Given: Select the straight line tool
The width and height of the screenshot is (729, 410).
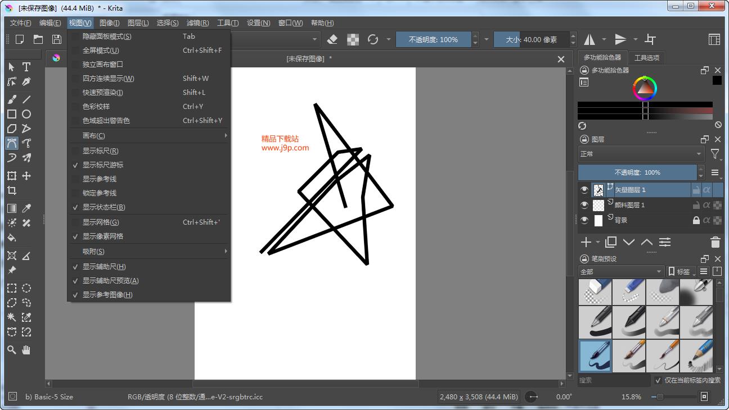Looking at the screenshot, I should (x=26, y=99).
